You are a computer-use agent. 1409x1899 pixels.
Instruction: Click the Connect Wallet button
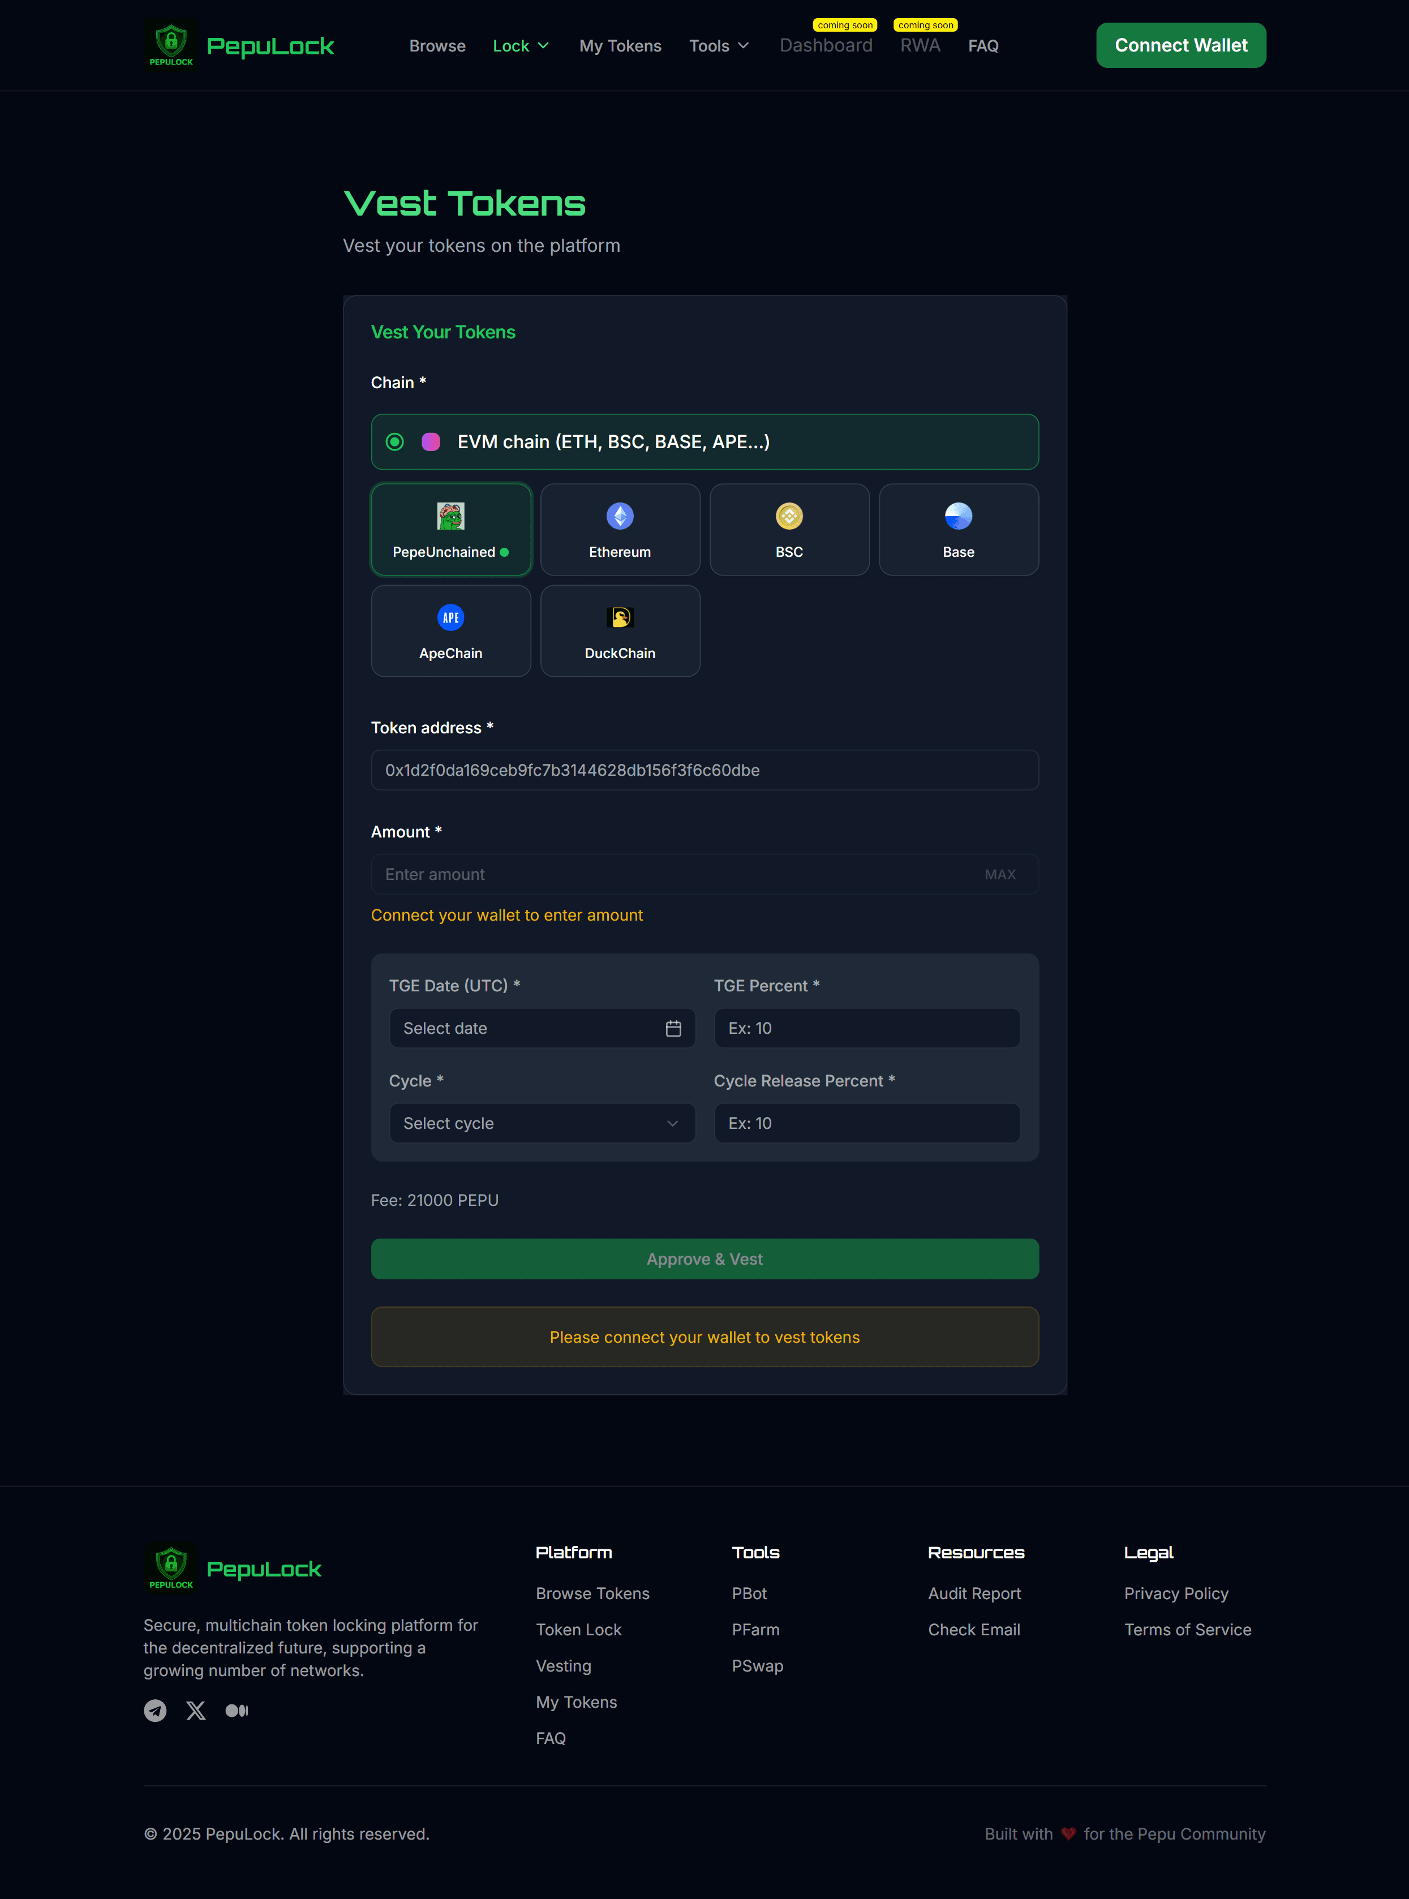pos(1180,45)
